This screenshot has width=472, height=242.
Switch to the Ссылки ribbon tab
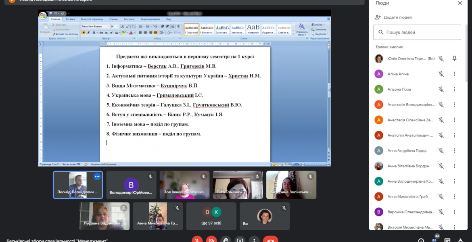(113, 19)
